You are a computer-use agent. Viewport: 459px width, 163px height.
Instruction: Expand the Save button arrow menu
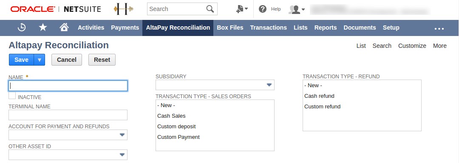tap(40, 60)
